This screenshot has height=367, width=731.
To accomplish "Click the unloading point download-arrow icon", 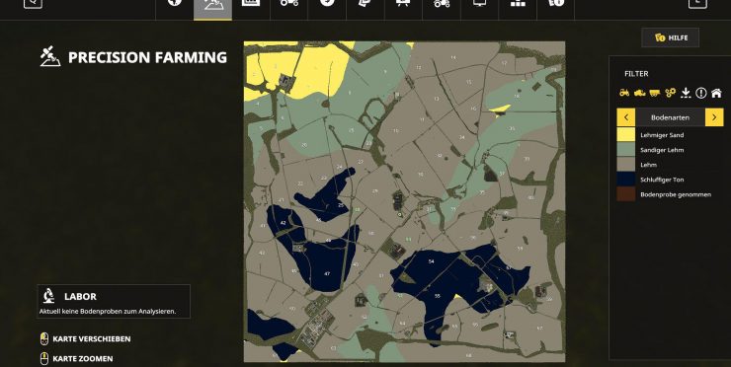I will coord(686,93).
